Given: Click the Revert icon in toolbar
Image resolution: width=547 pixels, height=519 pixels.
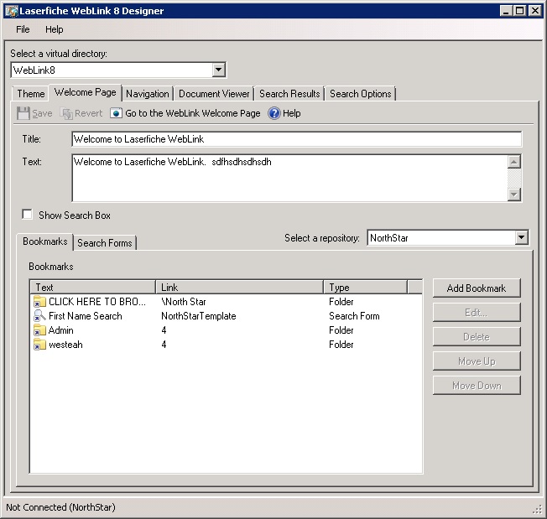Looking at the screenshot, I should point(66,113).
